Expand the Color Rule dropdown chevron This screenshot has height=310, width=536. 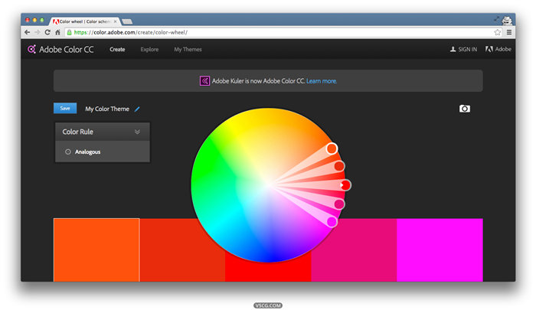tap(137, 132)
